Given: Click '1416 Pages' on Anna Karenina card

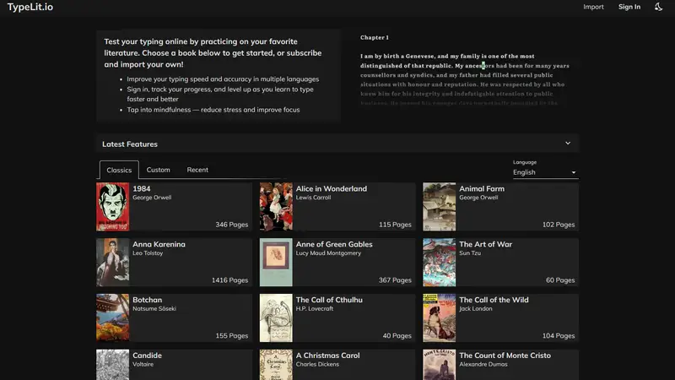Looking at the screenshot, I should [229, 280].
